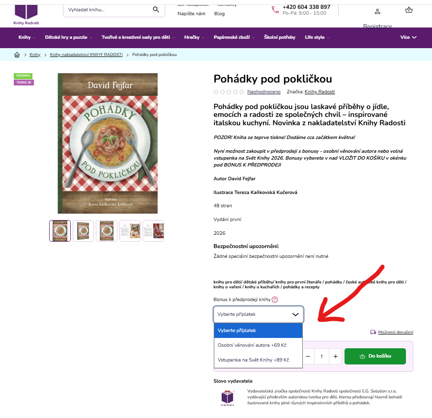Select the second book cover thumbnail

pyautogui.click(x=83, y=231)
